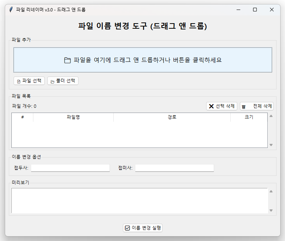Viewport: 285px width, 241px height.
Task: Click file list scrollbar down arrow
Action: (x=271, y=145)
